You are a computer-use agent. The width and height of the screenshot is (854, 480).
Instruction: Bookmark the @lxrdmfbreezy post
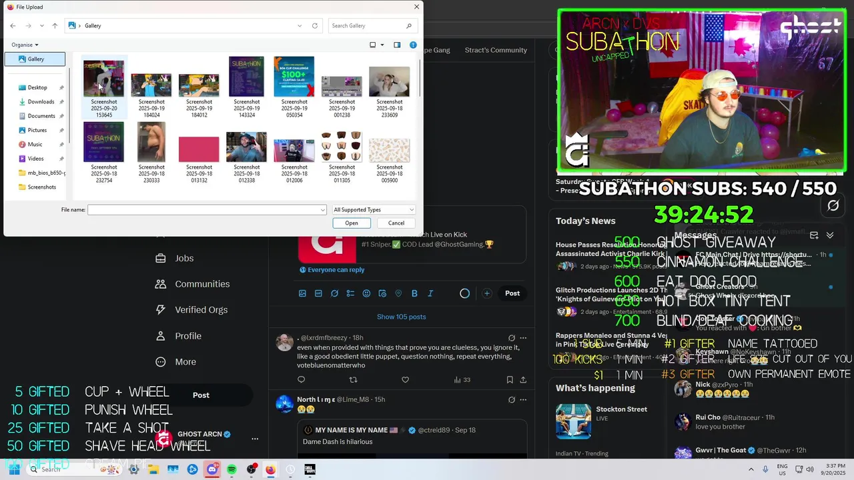tap(510, 380)
